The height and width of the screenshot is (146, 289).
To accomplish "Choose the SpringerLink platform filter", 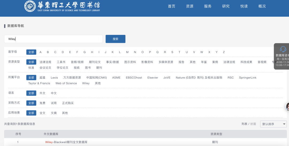I will click(248, 78).
